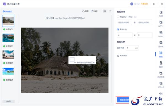Toggle the aspect lock icon between size fields
The height and width of the screenshot is (106, 166).
(135, 22)
